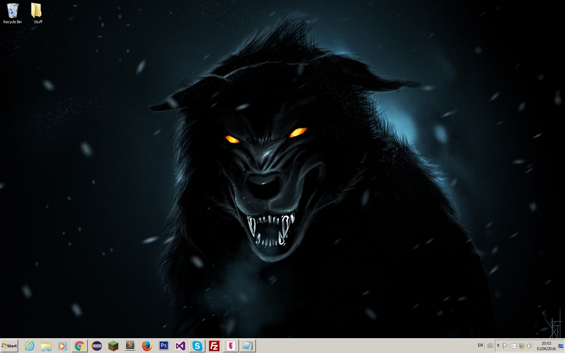Open the on-screen keyboard tray icon
This screenshot has width=565, height=353.
490,346
